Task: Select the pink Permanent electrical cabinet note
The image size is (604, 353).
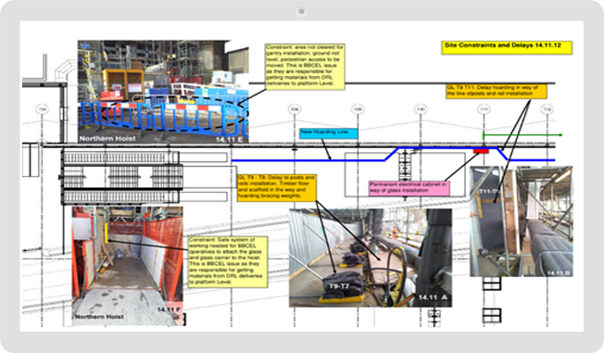Action: point(409,188)
